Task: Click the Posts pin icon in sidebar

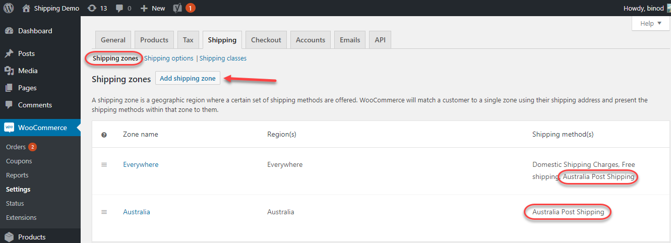Action: point(9,53)
